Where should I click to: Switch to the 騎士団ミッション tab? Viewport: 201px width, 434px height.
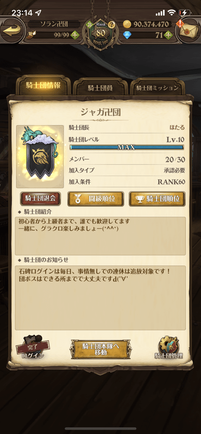pos(157,88)
